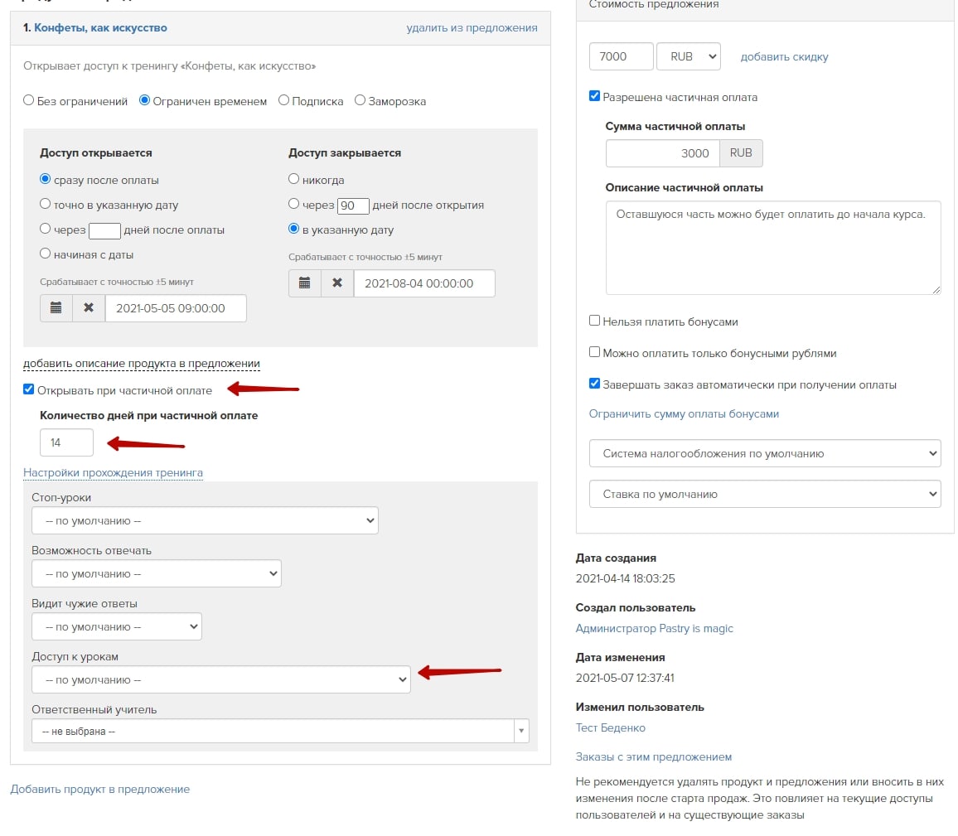Toggle 'Разрешена частичная оплата' checkbox

(x=594, y=96)
